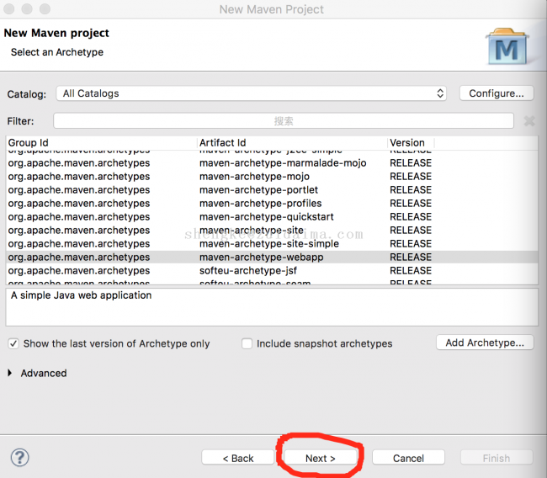Open the Catalog dropdown
This screenshot has height=478, width=547.
tap(252, 93)
